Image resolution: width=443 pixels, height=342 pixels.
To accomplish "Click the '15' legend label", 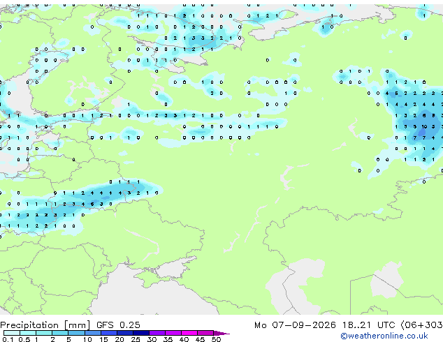I will (x=103, y=339).
